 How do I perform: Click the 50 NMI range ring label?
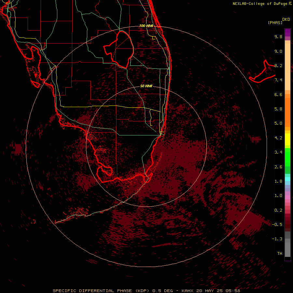coord(146,86)
